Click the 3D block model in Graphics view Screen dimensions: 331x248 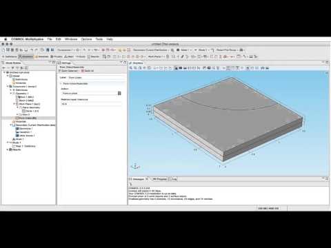click(228, 119)
